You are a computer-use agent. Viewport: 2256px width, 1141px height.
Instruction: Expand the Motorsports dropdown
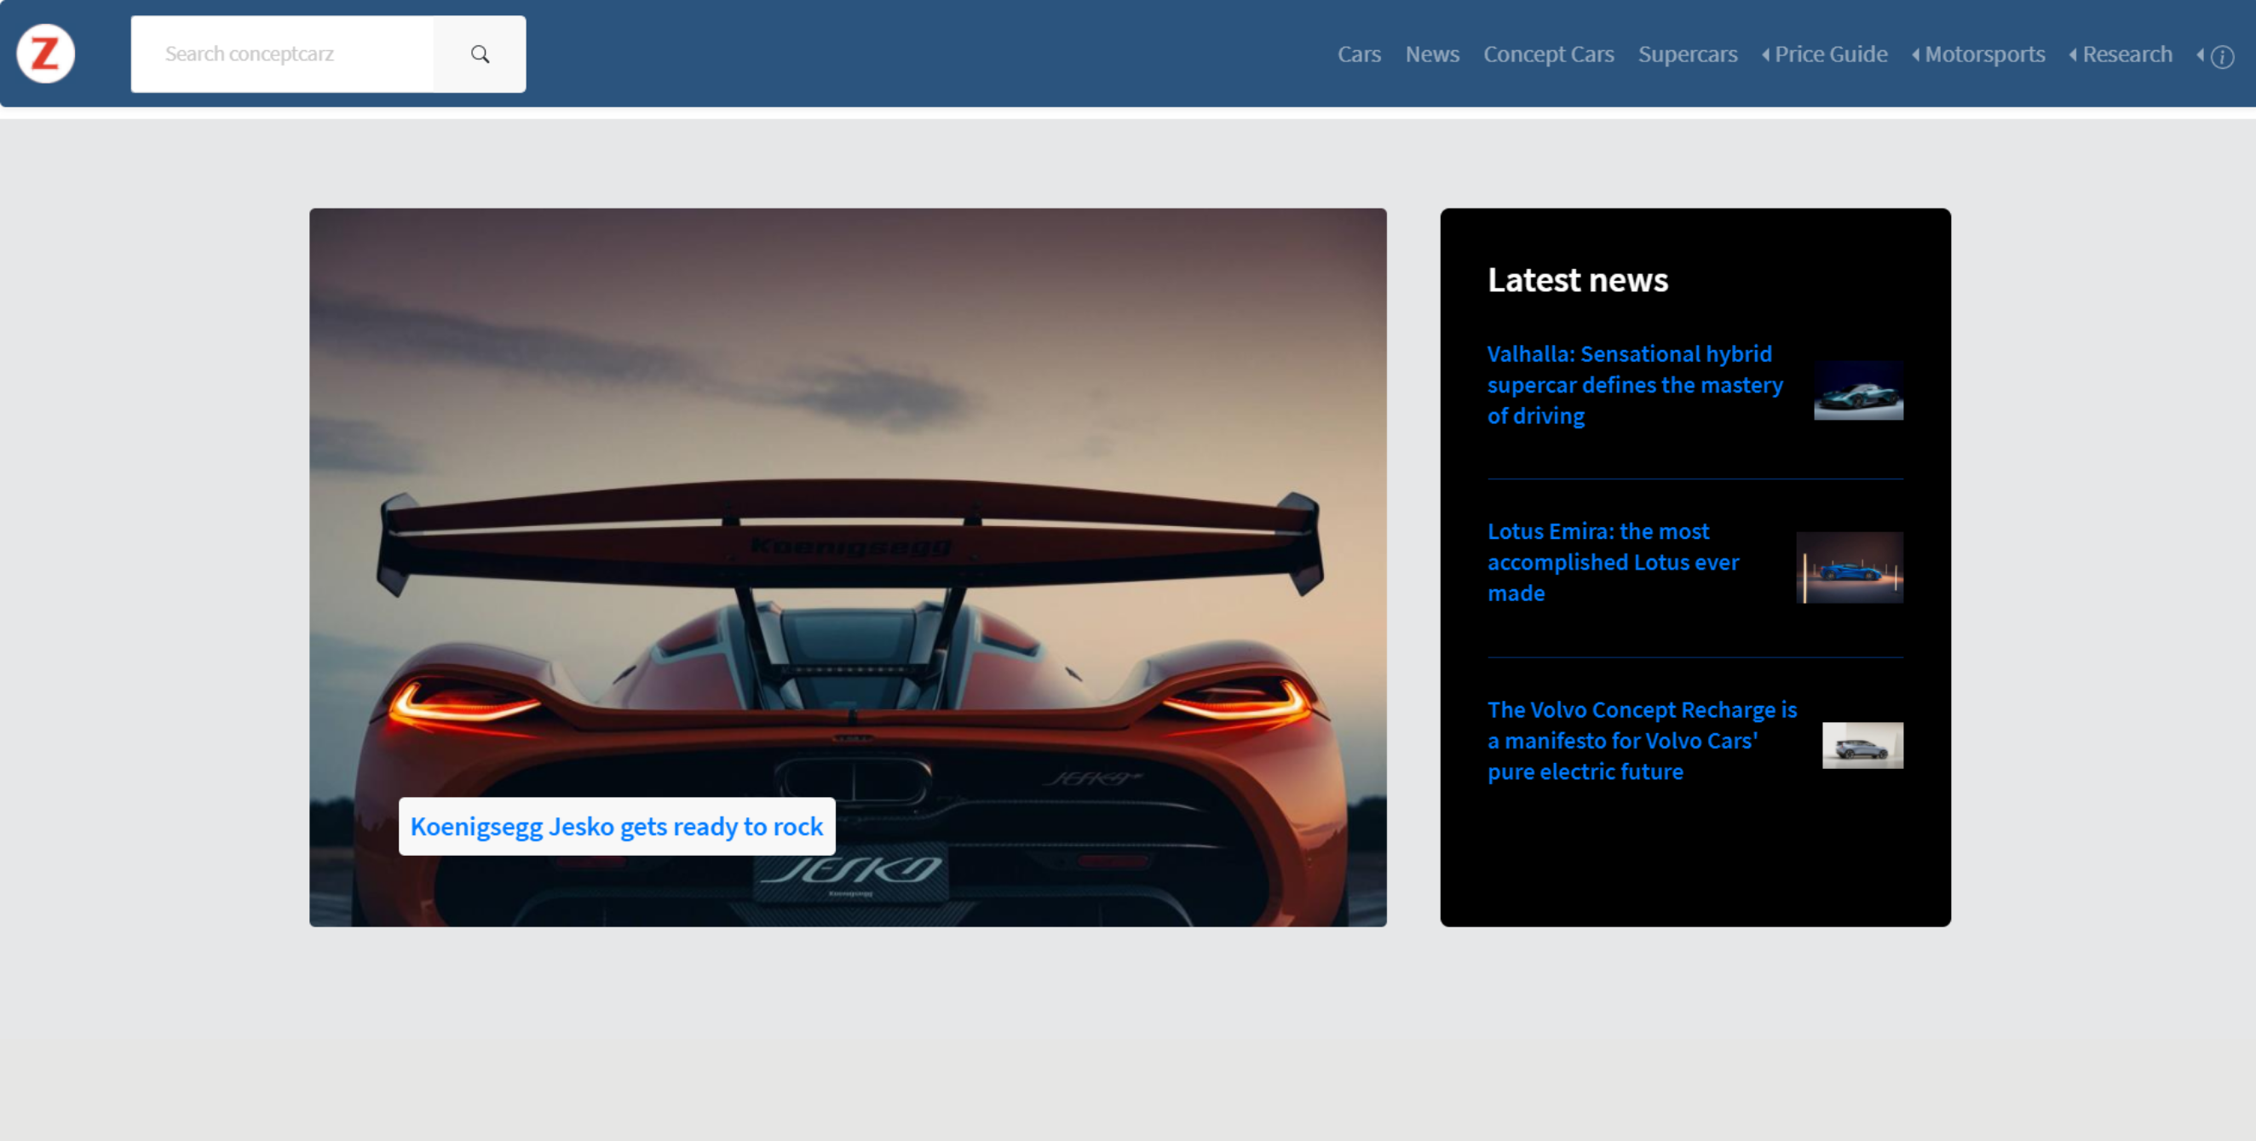point(1978,54)
